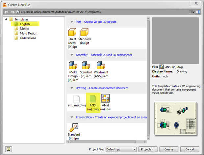Select the Standard (in).ipt part template

(85, 32)
